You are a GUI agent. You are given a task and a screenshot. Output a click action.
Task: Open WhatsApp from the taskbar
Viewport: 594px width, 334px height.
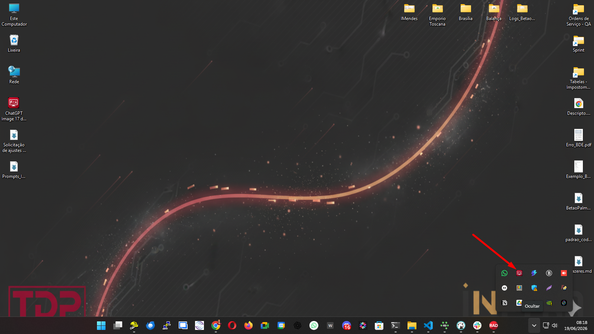tap(314, 325)
